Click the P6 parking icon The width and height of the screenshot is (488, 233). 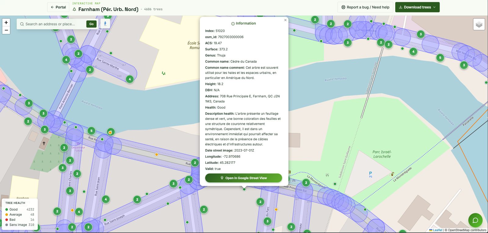pos(371,174)
